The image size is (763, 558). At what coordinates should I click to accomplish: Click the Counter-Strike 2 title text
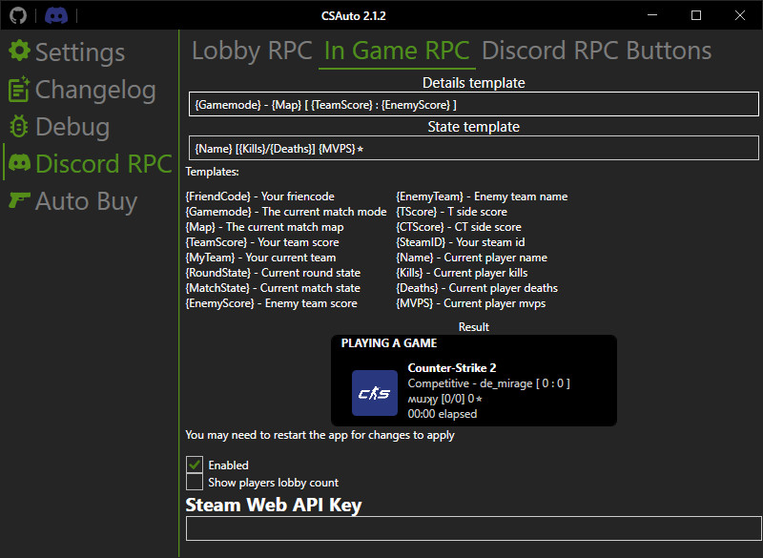tap(451, 368)
